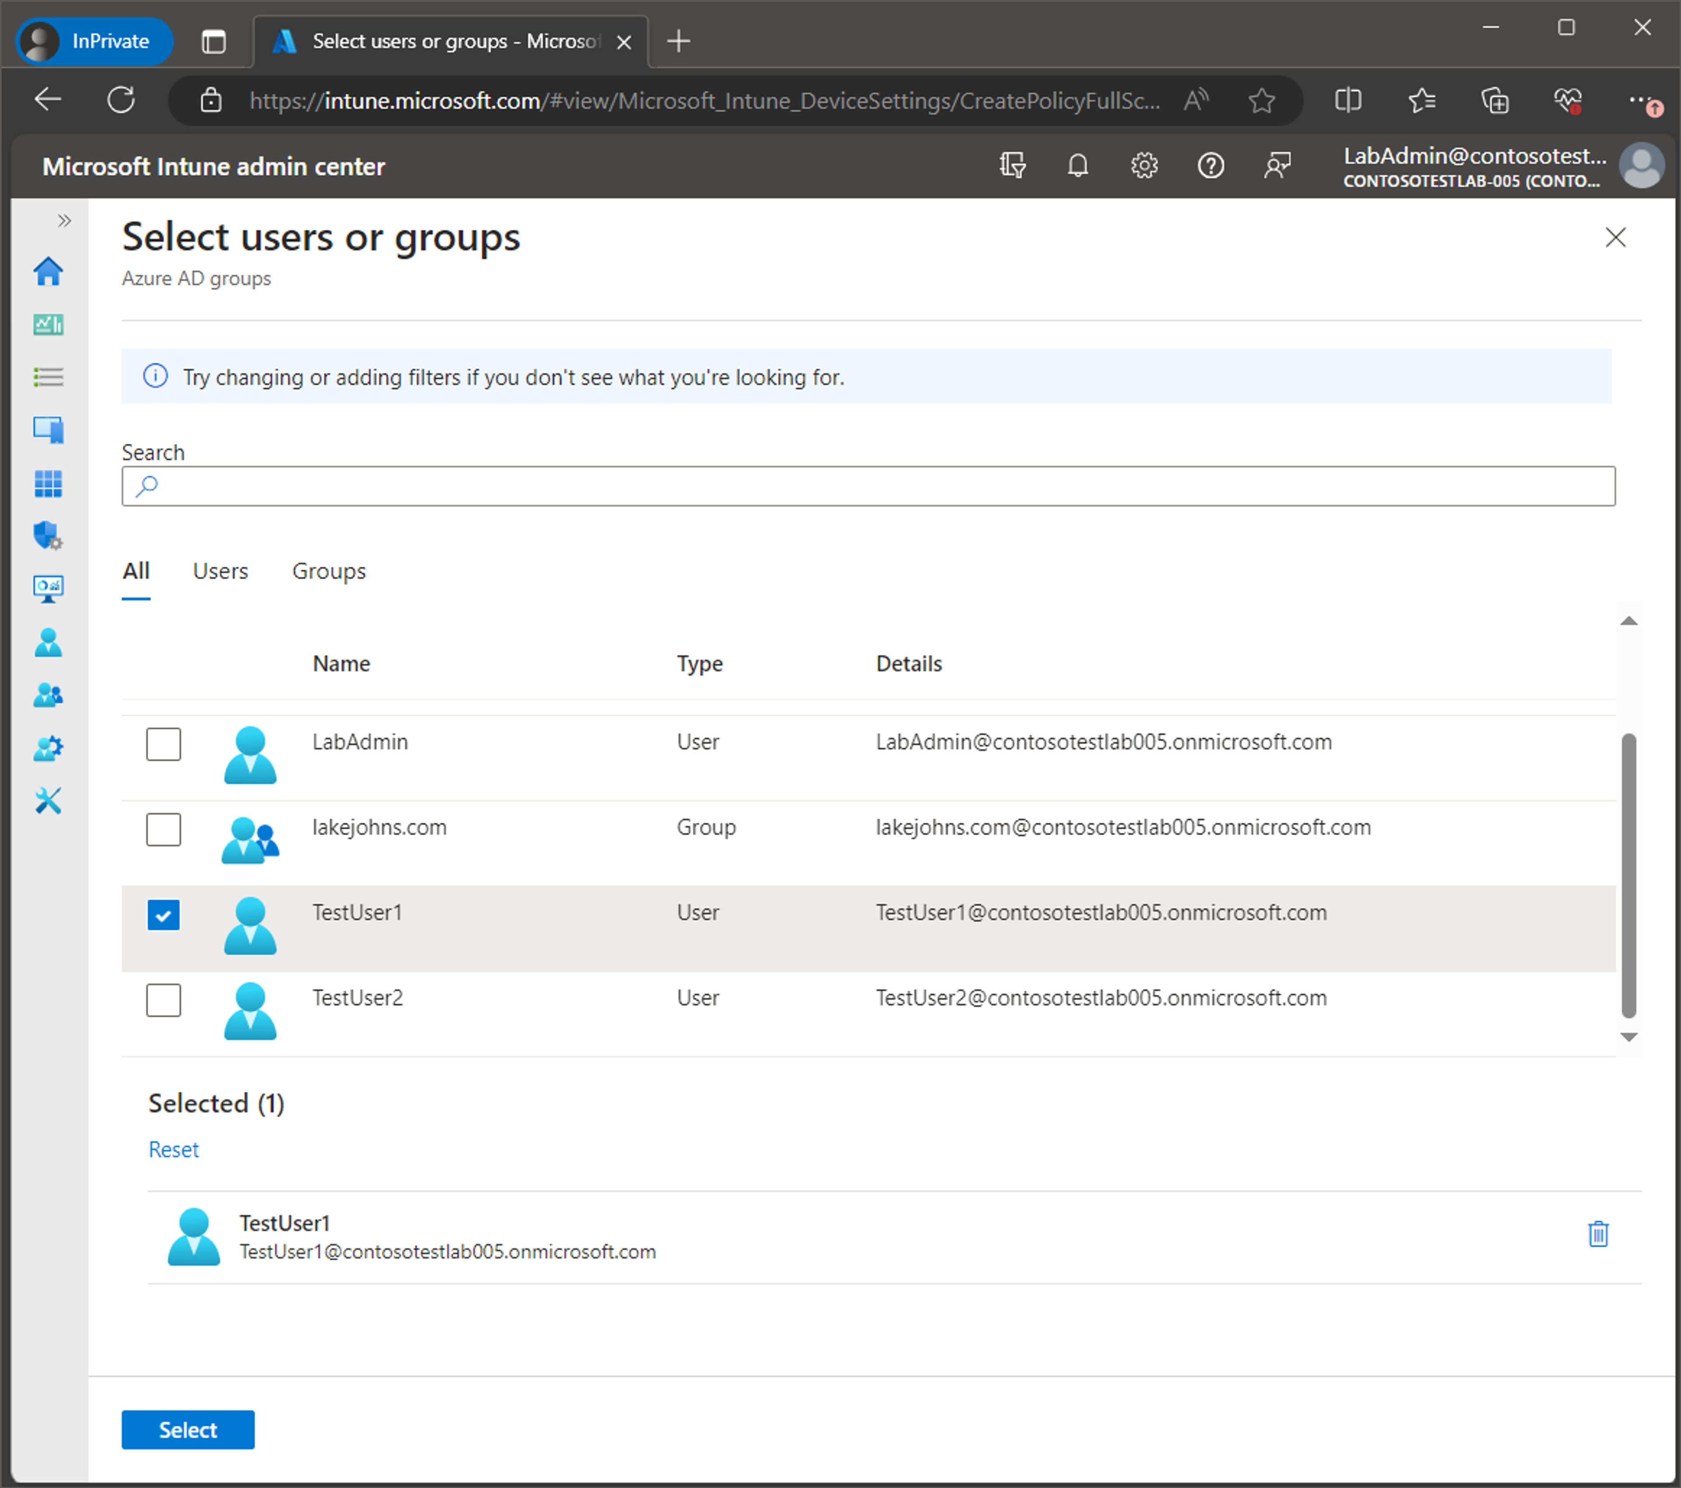Click the list scrollbar down arrow
Viewport: 1681px width, 1488px height.
(1628, 1038)
